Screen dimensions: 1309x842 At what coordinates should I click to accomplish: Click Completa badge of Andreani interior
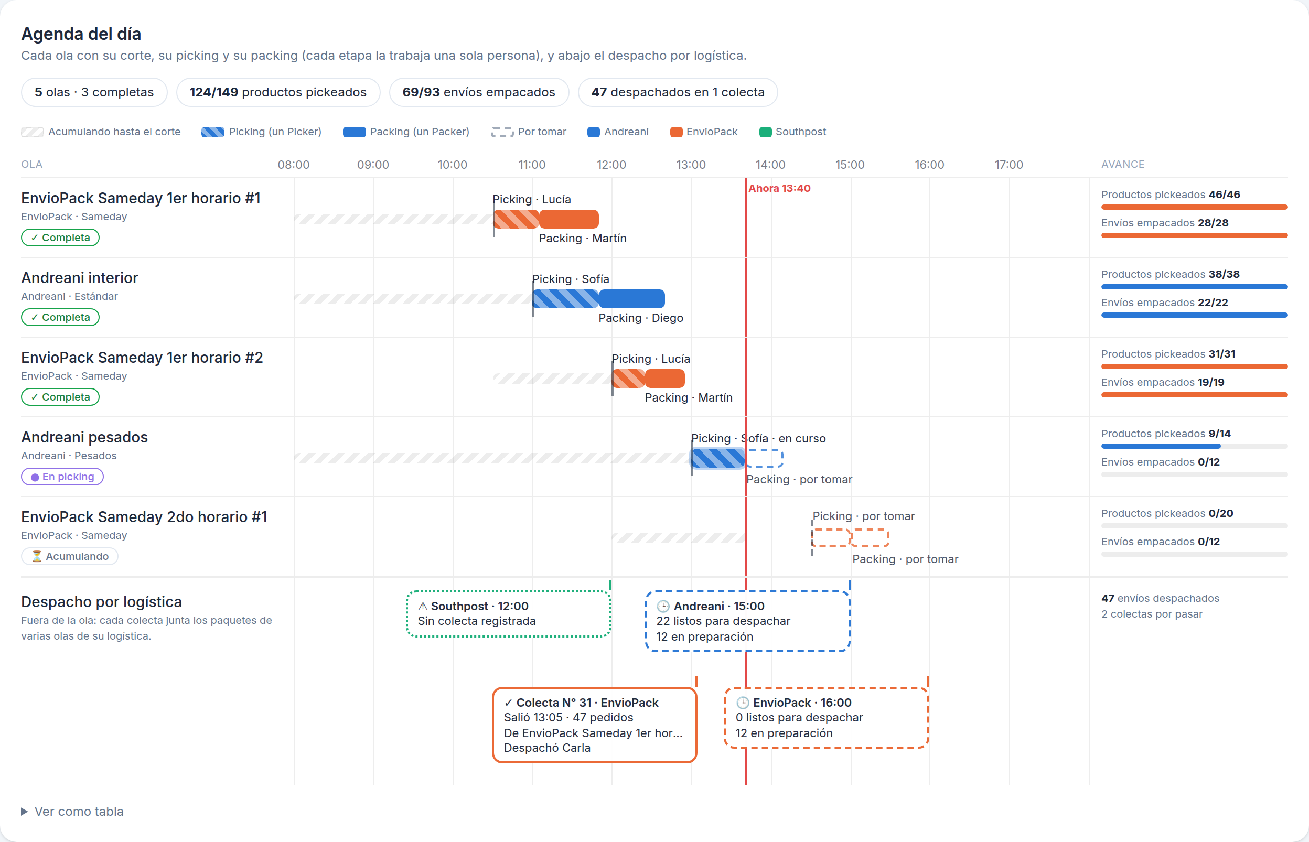pos(60,317)
